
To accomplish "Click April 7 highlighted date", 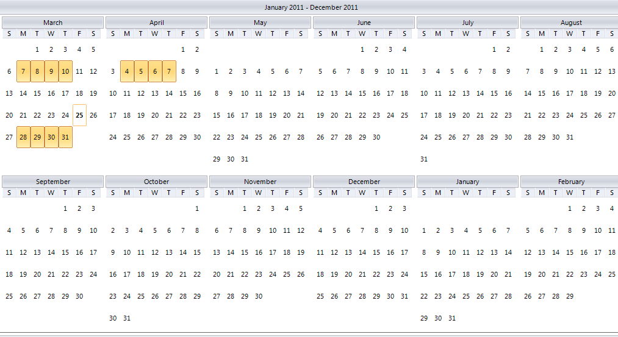I will pos(169,71).
